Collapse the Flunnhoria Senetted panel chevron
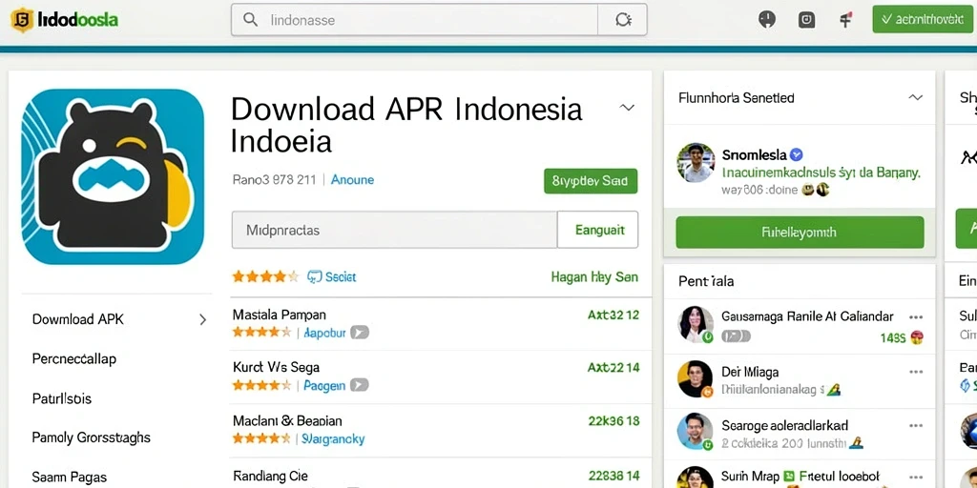The width and height of the screenshot is (977, 488). click(915, 98)
